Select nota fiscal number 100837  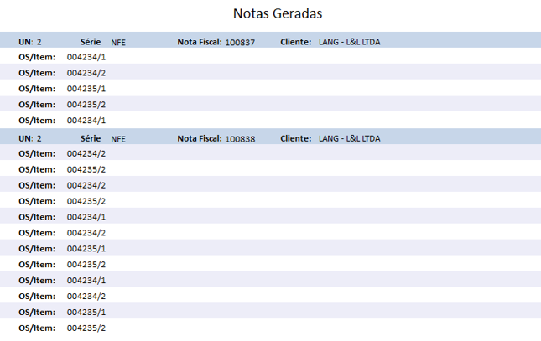[x=240, y=42]
